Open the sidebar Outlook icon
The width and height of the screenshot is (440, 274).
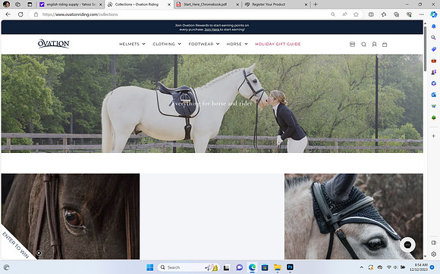coord(433,95)
